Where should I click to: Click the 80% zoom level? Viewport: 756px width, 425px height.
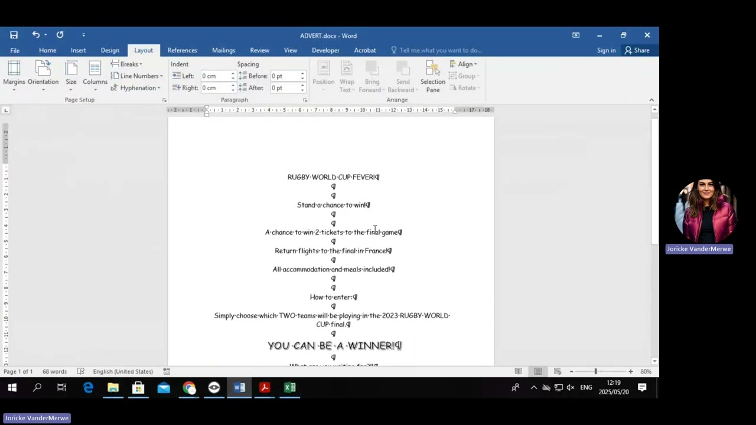[646, 371]
